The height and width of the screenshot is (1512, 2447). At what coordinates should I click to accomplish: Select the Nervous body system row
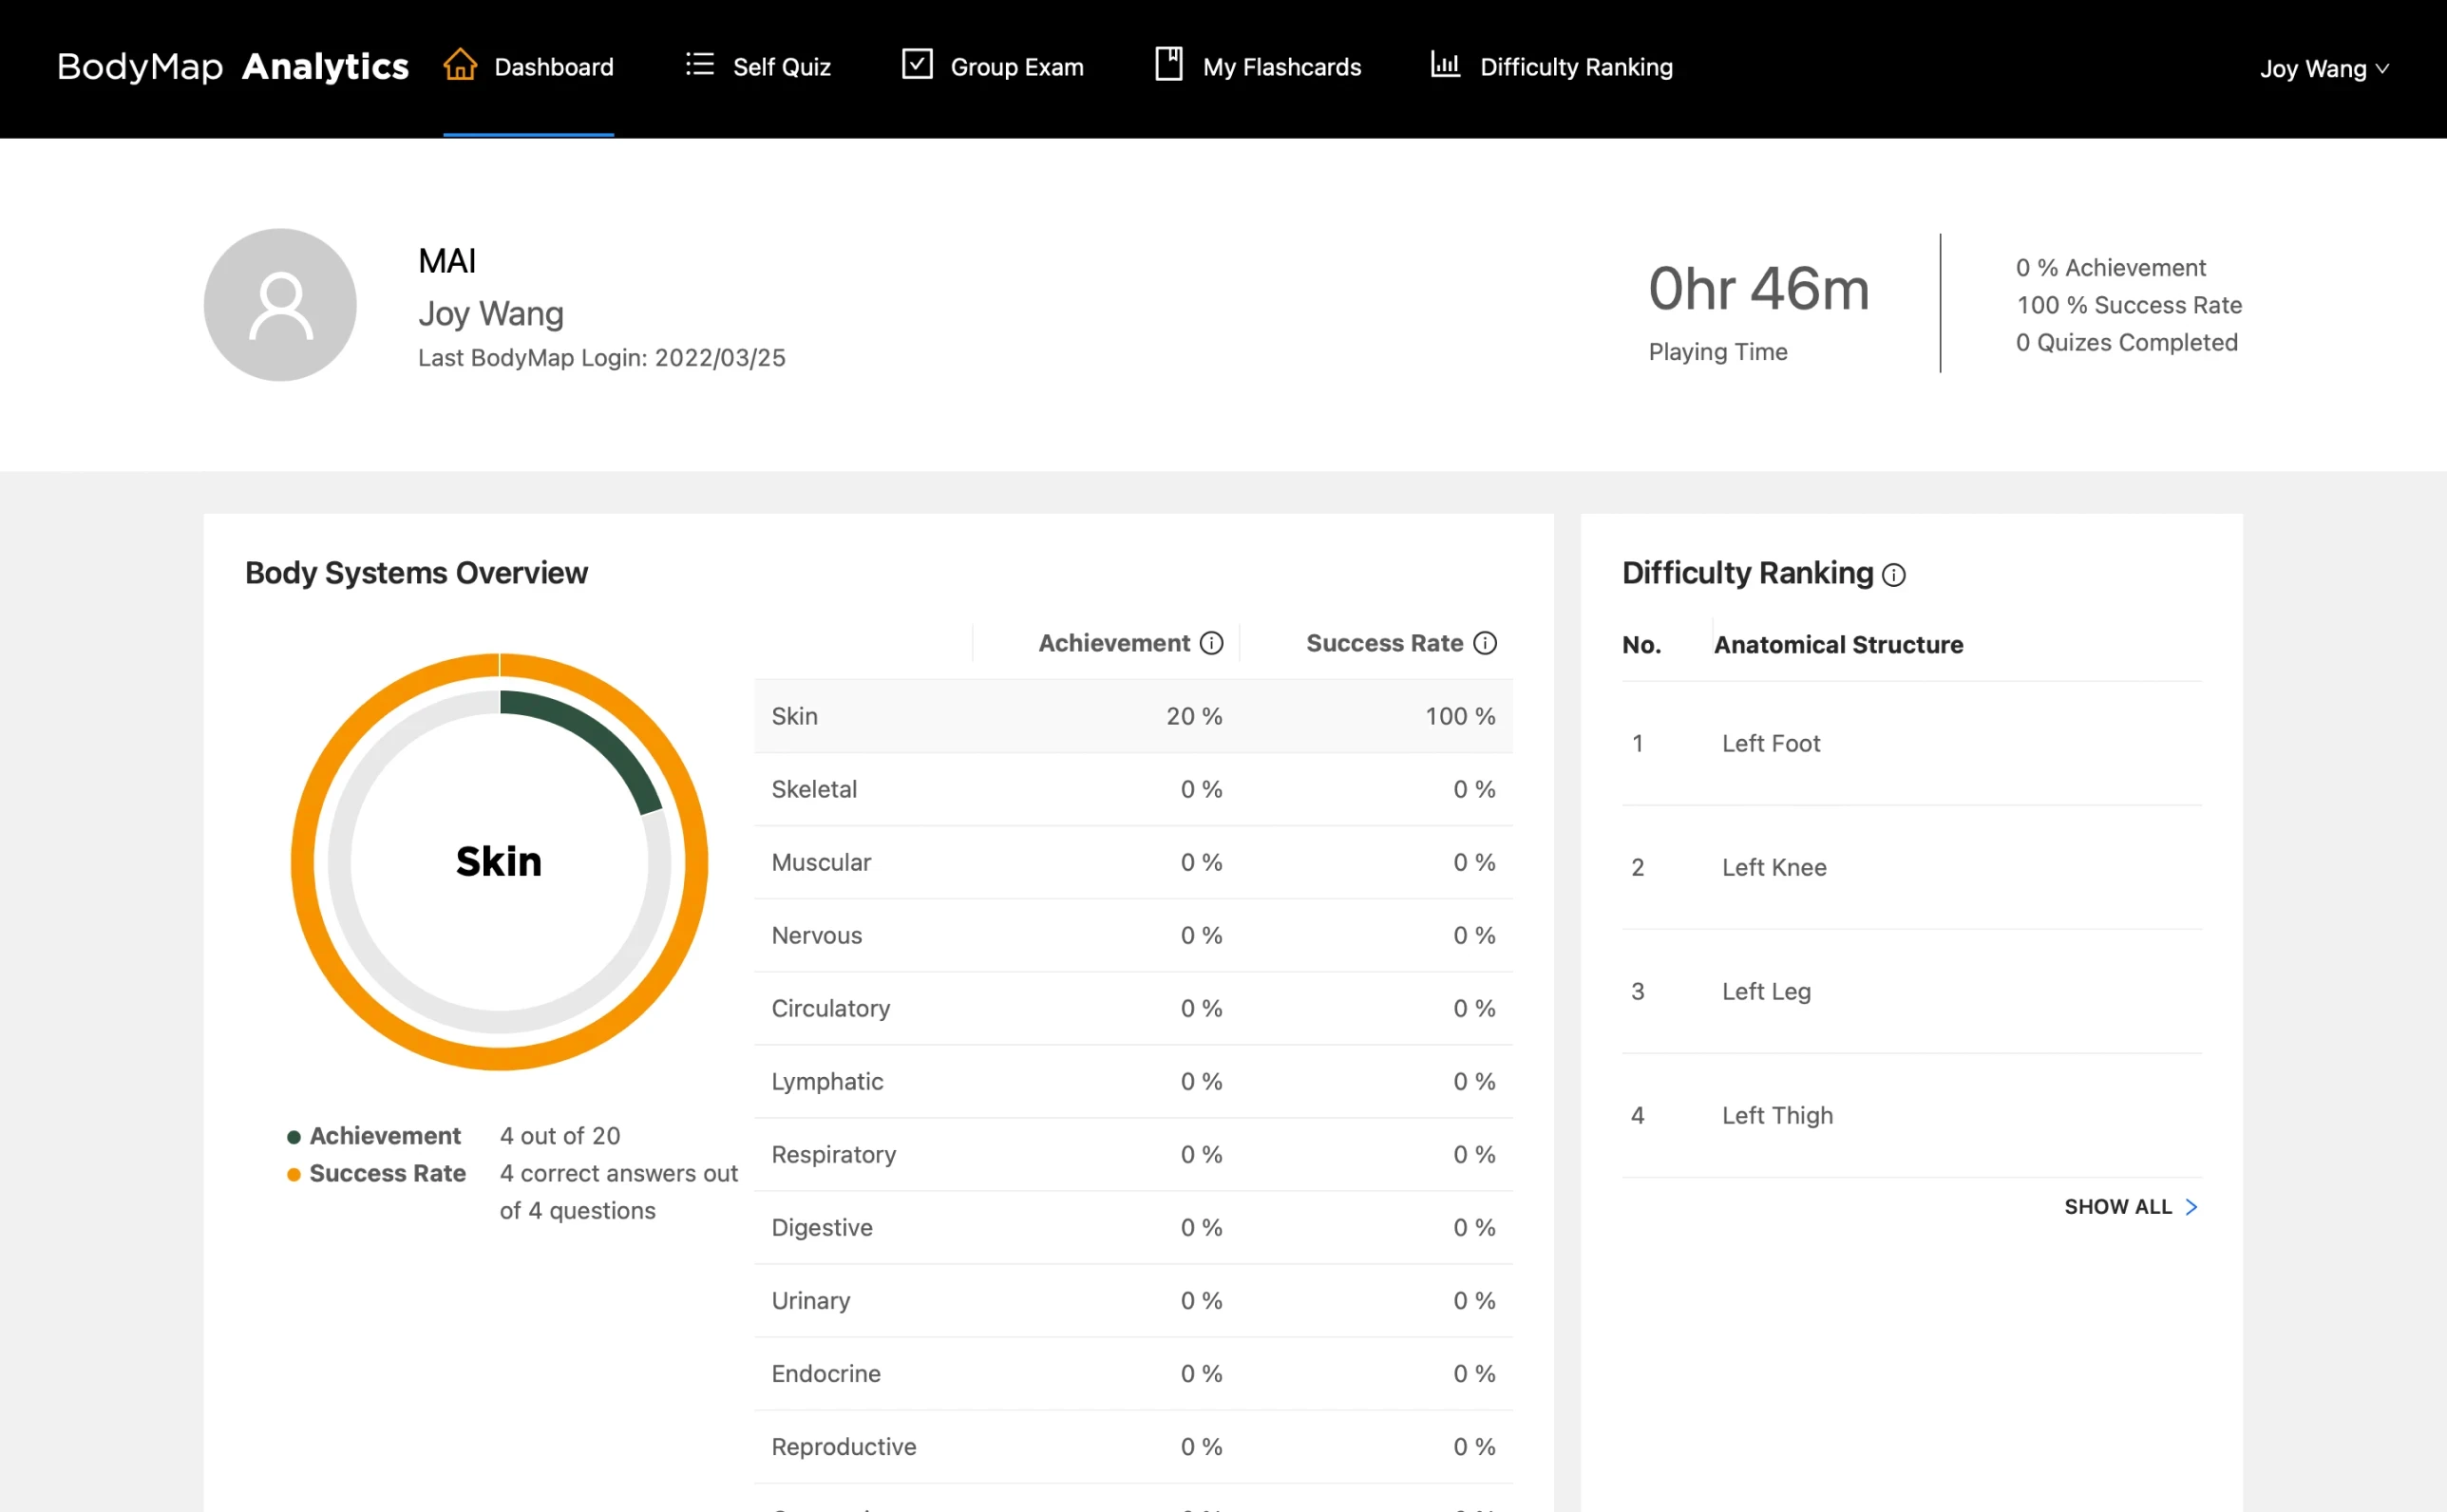[x=1133, y=935]
